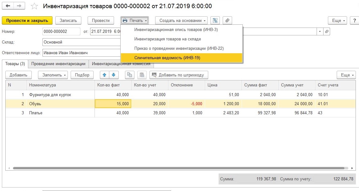Image resolution: width=359 pixels, height=191 pixels.
Task: Click the paste rows icon
Action: 142,75
